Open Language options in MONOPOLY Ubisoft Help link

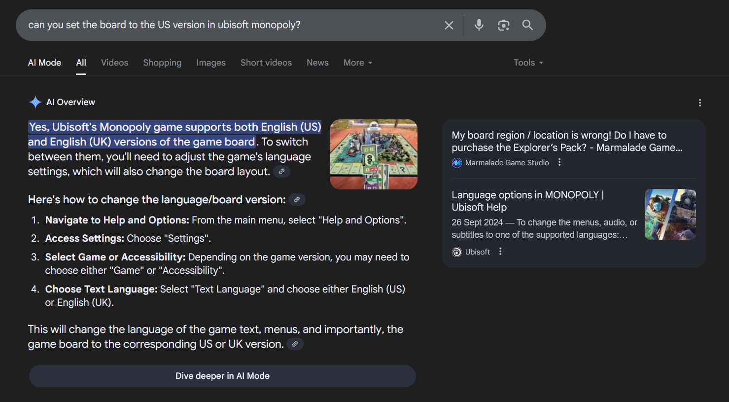tap(527, 201)
